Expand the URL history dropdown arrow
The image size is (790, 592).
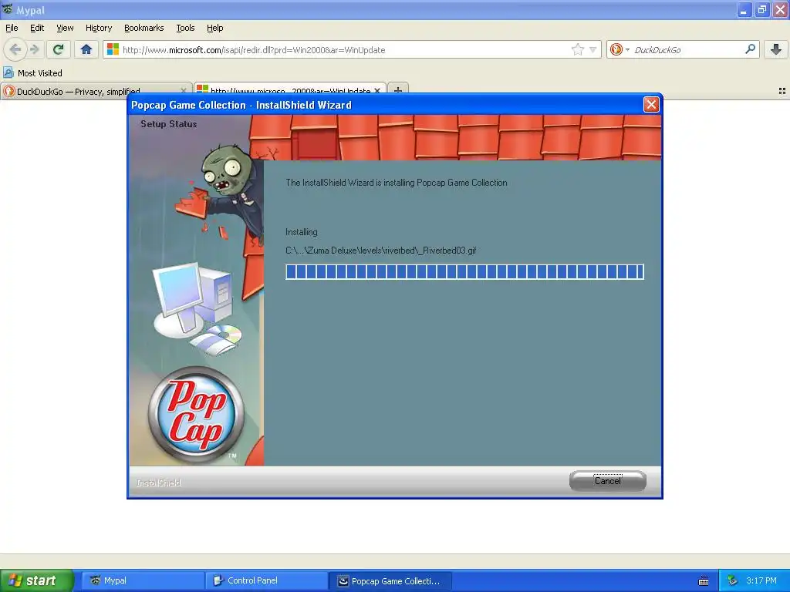click(593, 49)
